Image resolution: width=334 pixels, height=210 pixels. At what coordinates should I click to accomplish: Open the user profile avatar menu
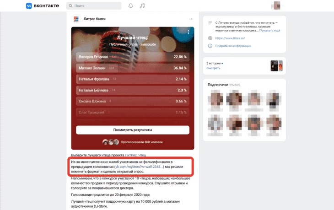click(277, 5)
